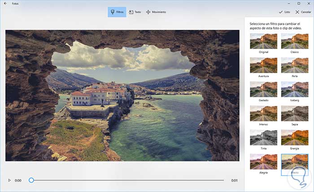This screenshot has width=314, height=192.
Task: Click the photo preview image
Action: [x=122, y=96]
